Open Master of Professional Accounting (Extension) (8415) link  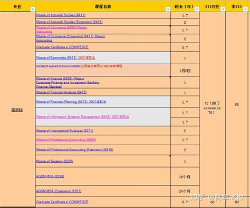pos(74,150)
